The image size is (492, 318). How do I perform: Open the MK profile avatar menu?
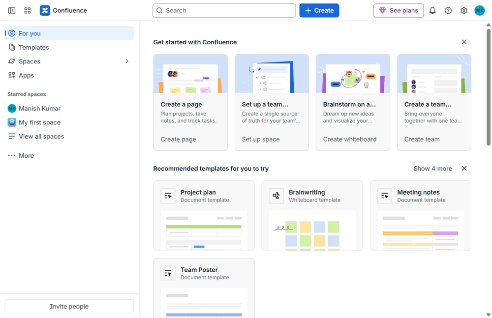[479, 10]
